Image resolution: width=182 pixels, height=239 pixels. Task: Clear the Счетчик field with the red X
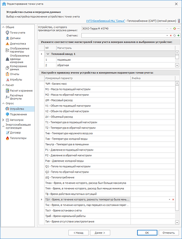click(x=171, y=35)
